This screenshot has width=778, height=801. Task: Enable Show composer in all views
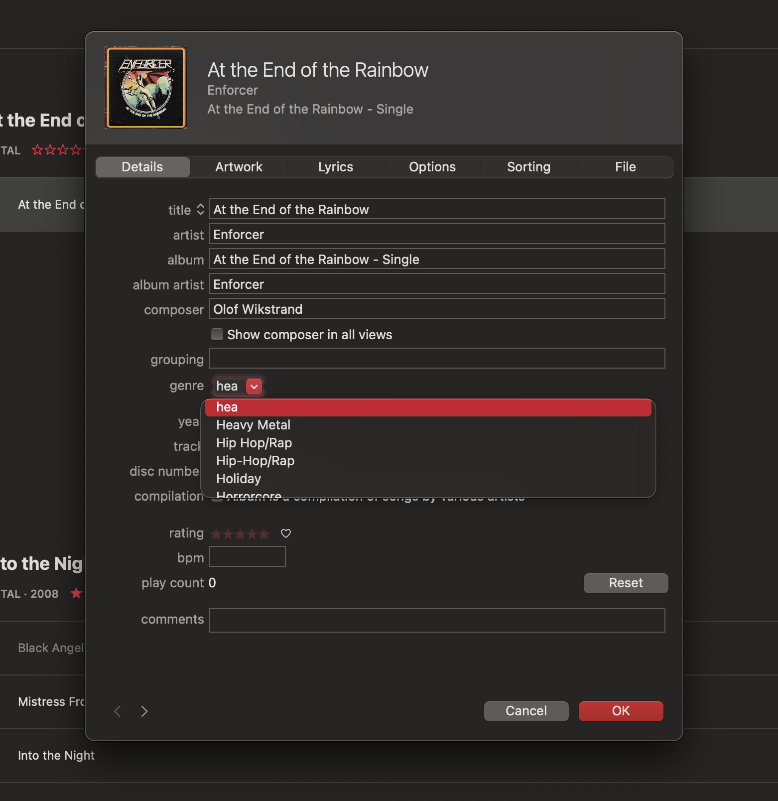point(217,334)
